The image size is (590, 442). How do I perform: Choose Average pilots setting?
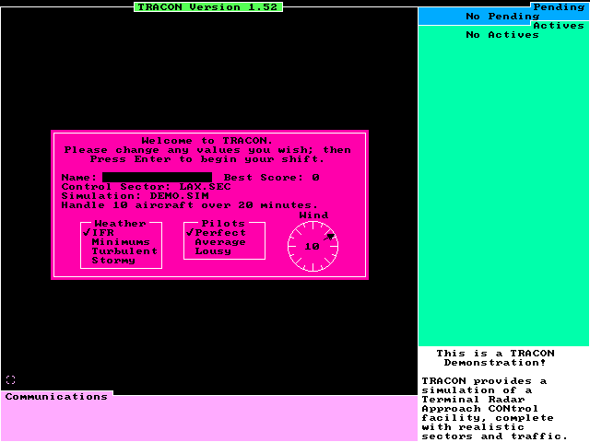[220, 242]
